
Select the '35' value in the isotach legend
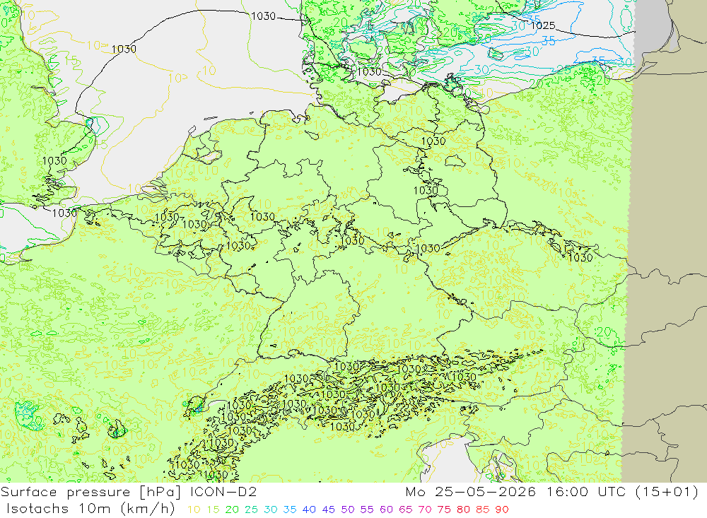289,510
